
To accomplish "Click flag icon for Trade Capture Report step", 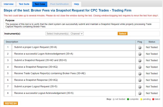I will click(140, 73).
